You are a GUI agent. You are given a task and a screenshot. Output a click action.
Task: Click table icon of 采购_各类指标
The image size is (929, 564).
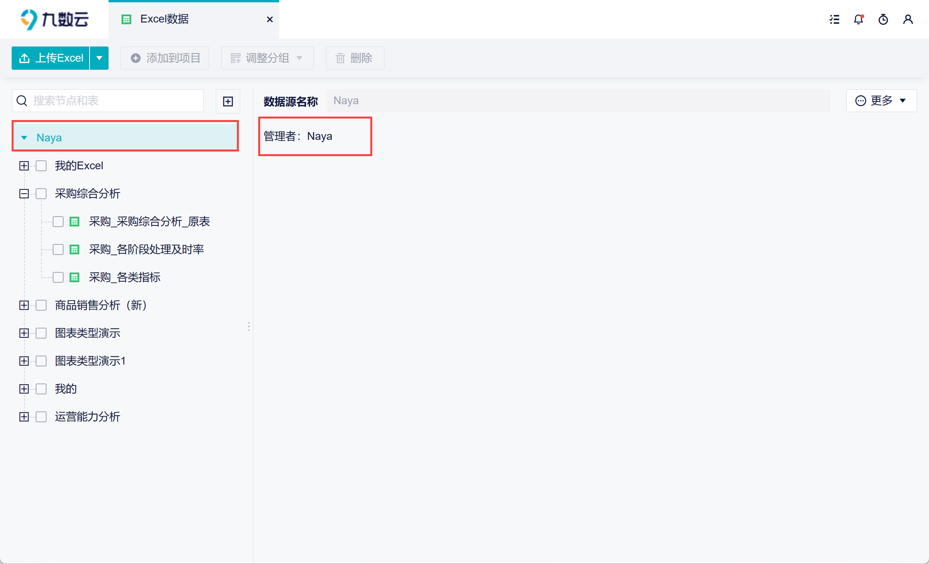[74, 277]
